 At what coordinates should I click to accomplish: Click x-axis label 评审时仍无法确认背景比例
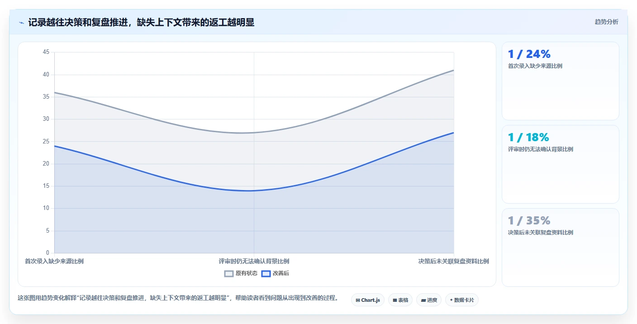pyautogui.click(x=254, y=261)
